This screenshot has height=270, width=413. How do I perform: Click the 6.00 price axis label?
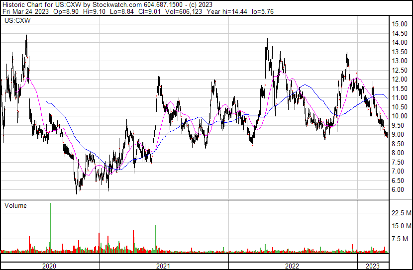tap(398, 190)
